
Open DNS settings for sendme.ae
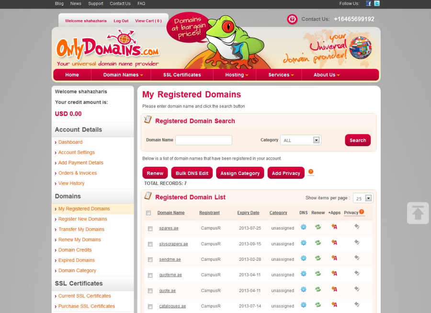pos(304,258)
